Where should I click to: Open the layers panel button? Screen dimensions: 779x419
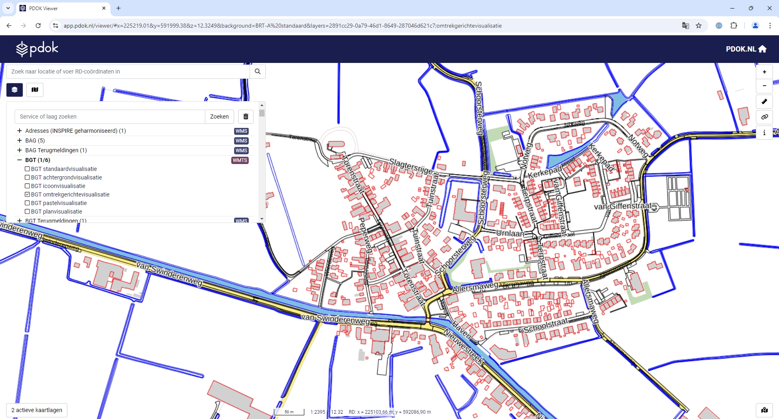[15, 90]
